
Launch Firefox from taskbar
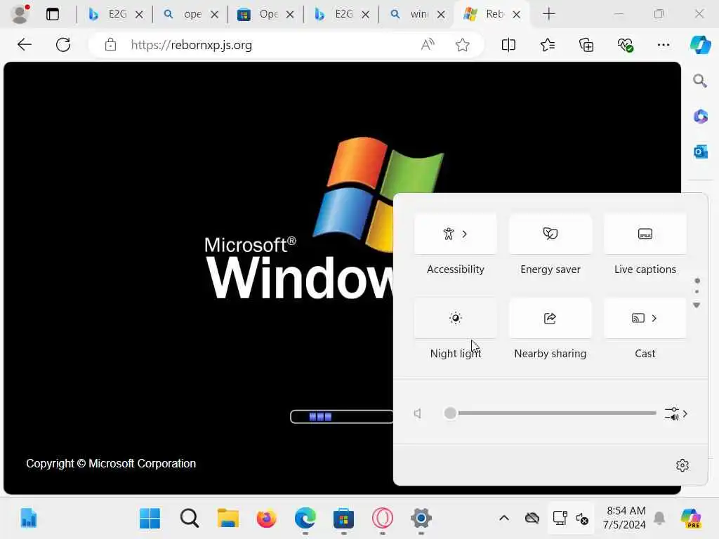click(x=266, y=519)
